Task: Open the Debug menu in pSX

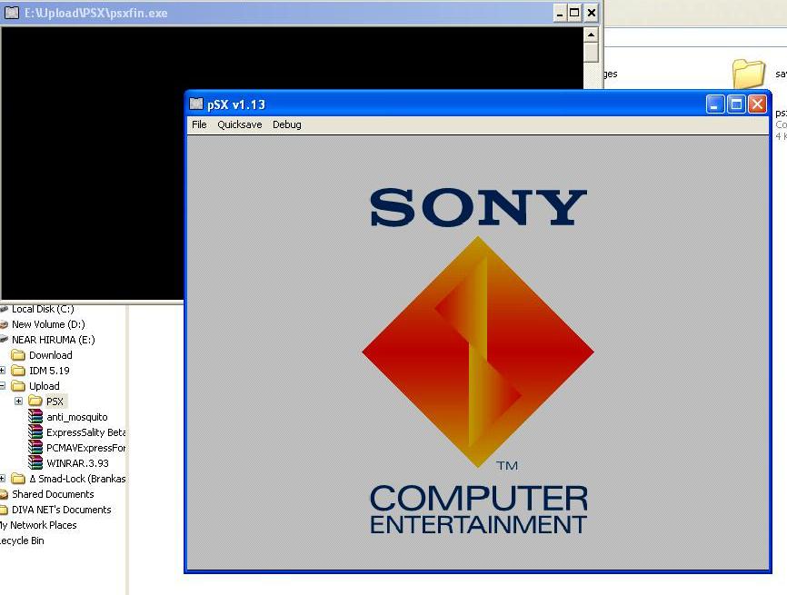Action: tap(287, 124)
